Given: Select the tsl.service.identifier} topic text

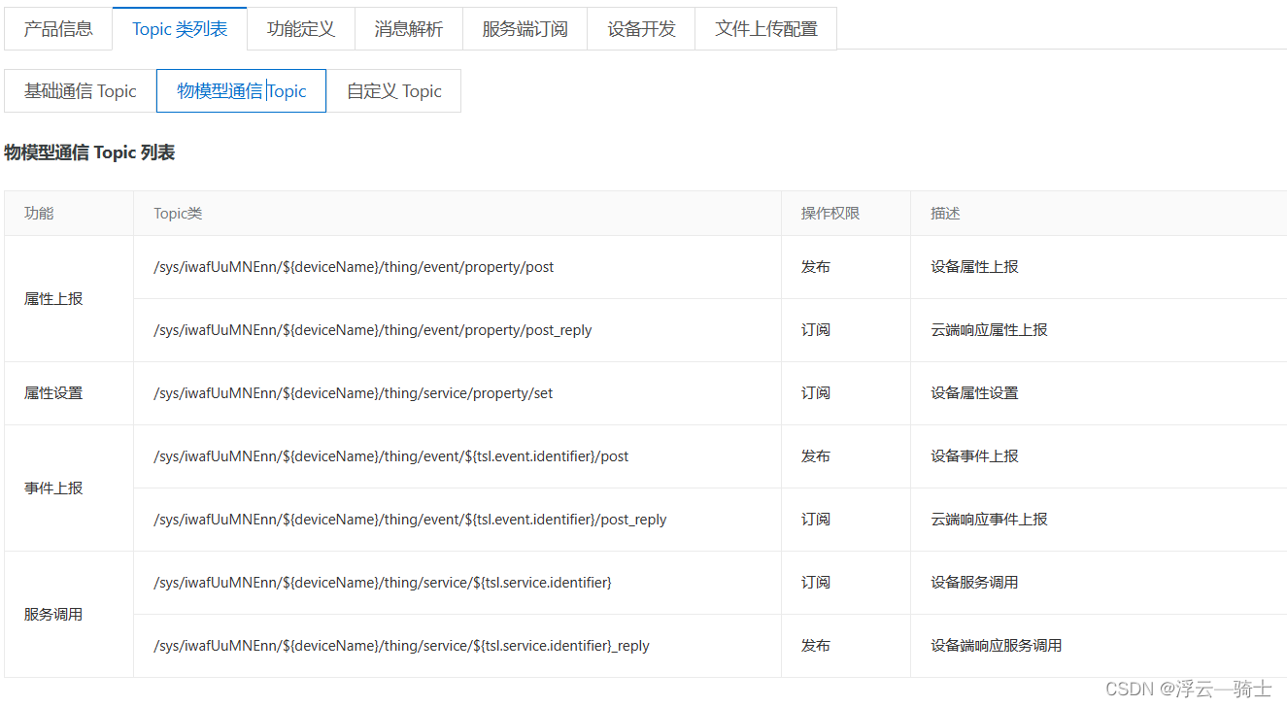Looking at the screenshot, I should tap(383, 583).
